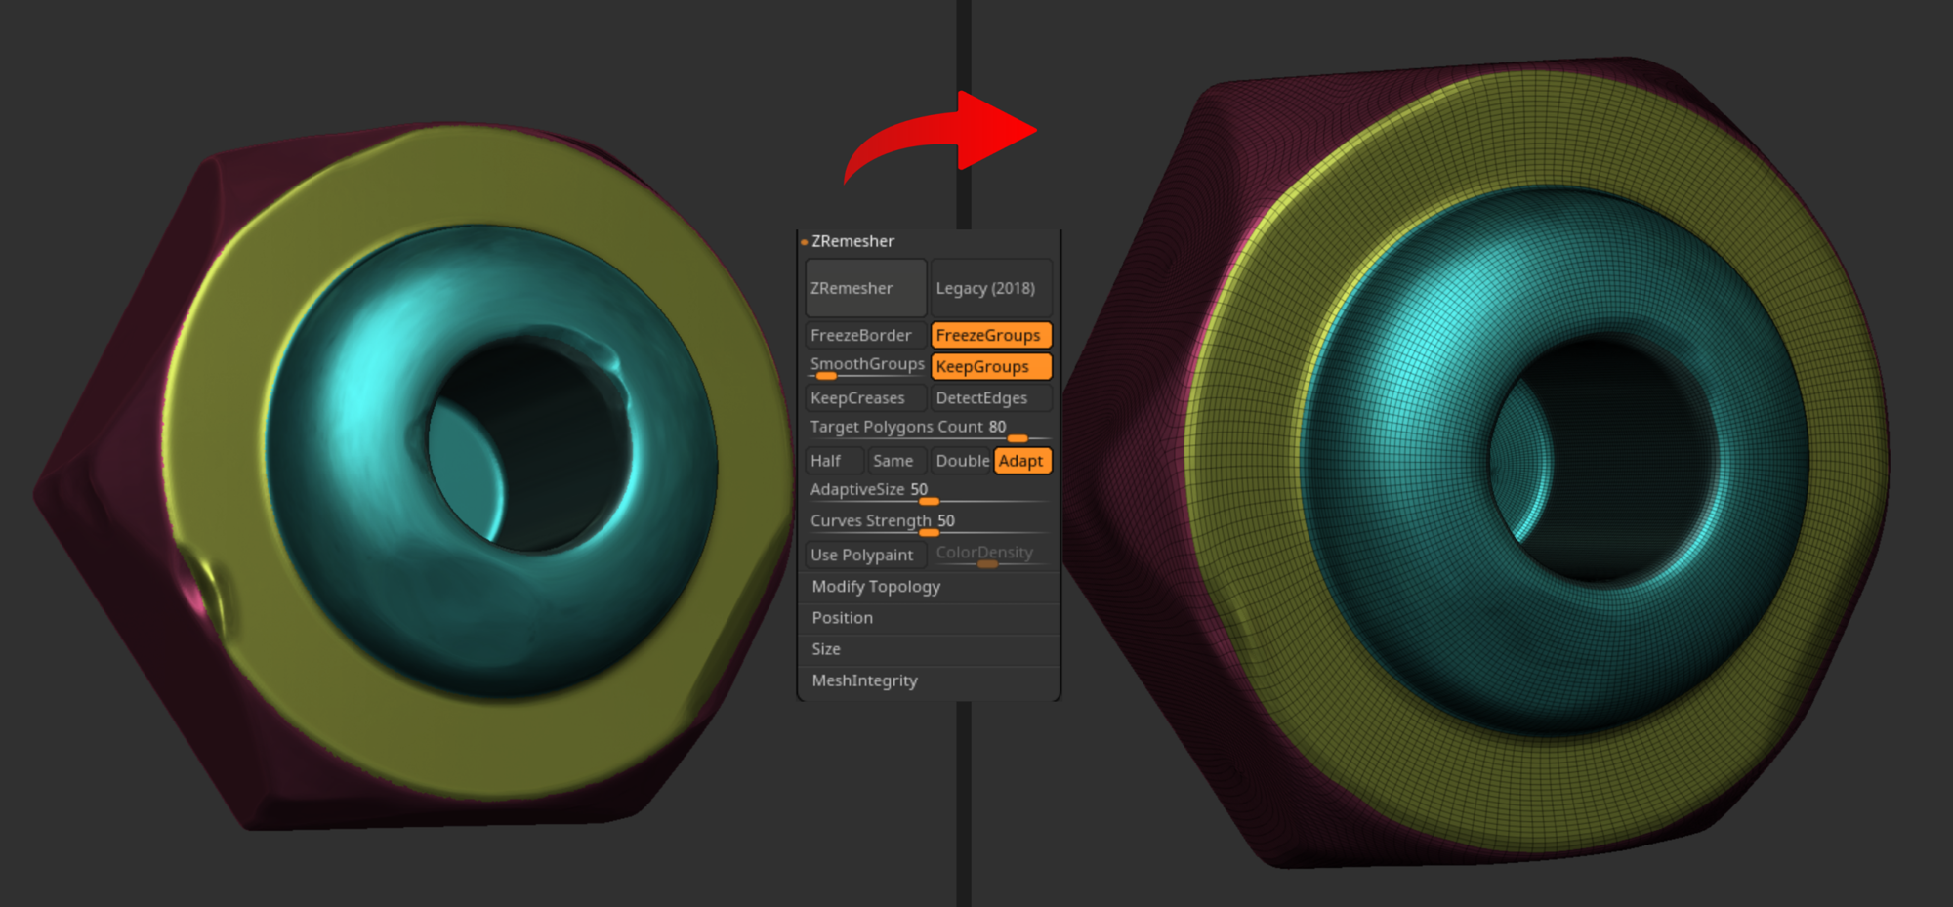Click the Target Polygons Count slider
Image resolution: width=1953 pixels, height=907 pixels.
929,429
